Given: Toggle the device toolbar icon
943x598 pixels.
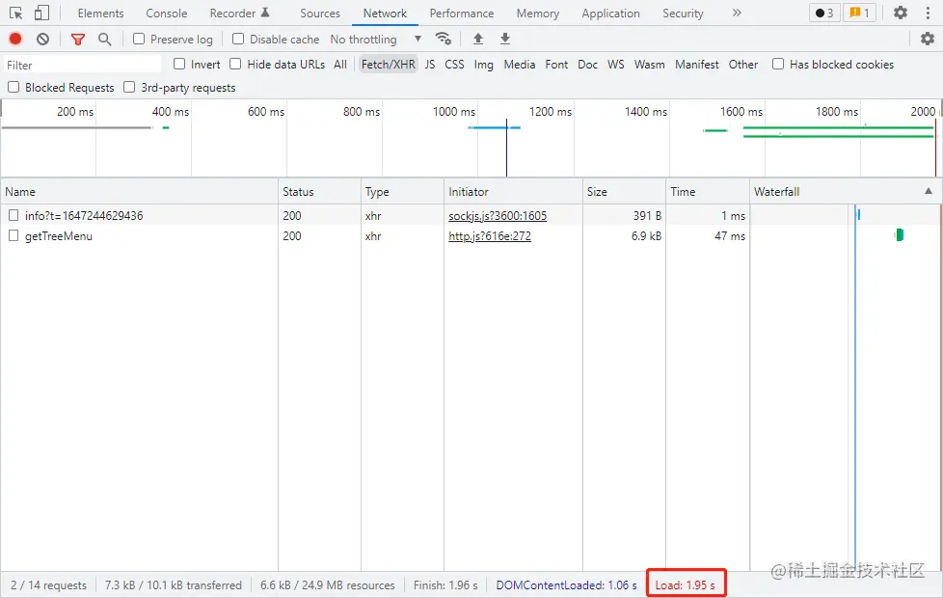Looking at the screenshot, I should click(x=41, y=13).
